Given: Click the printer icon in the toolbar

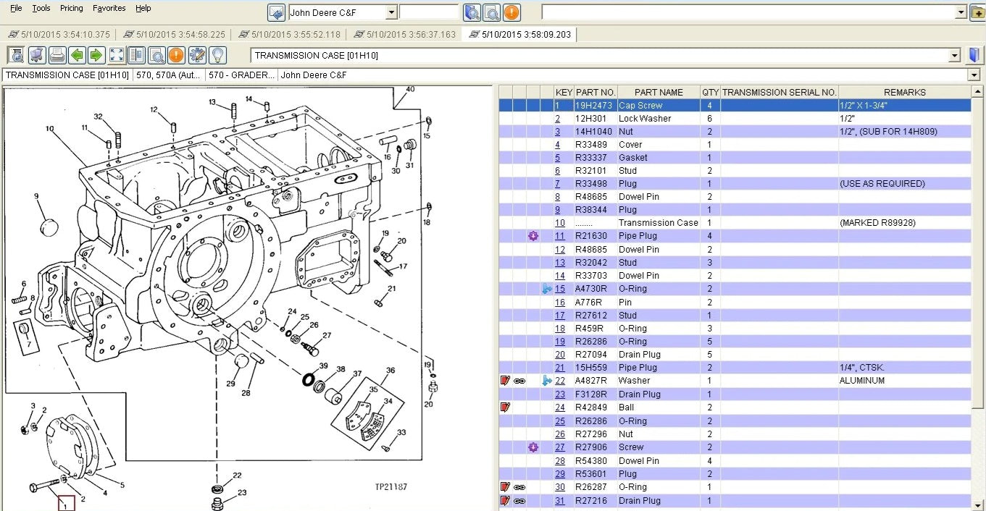Looking at the screenshot, I should [57, 55].
